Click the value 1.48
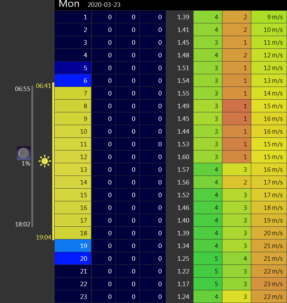Image resolution: width=287 pixels, height=303 pixels. pos(183,55)
